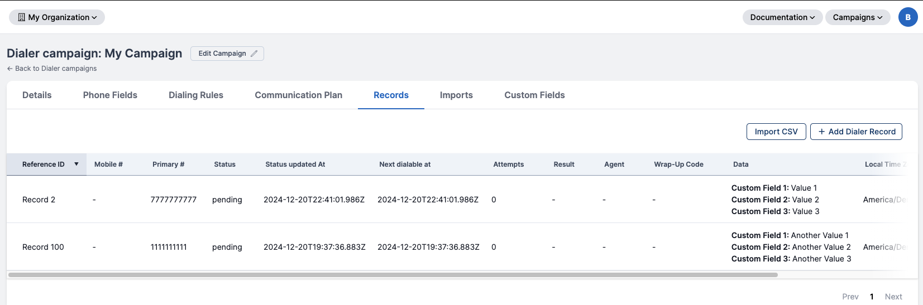This screenshot has height=305, width=923.
Task: Click the Import CSV button
Action: pyautogui.click(x=776, y=132)
